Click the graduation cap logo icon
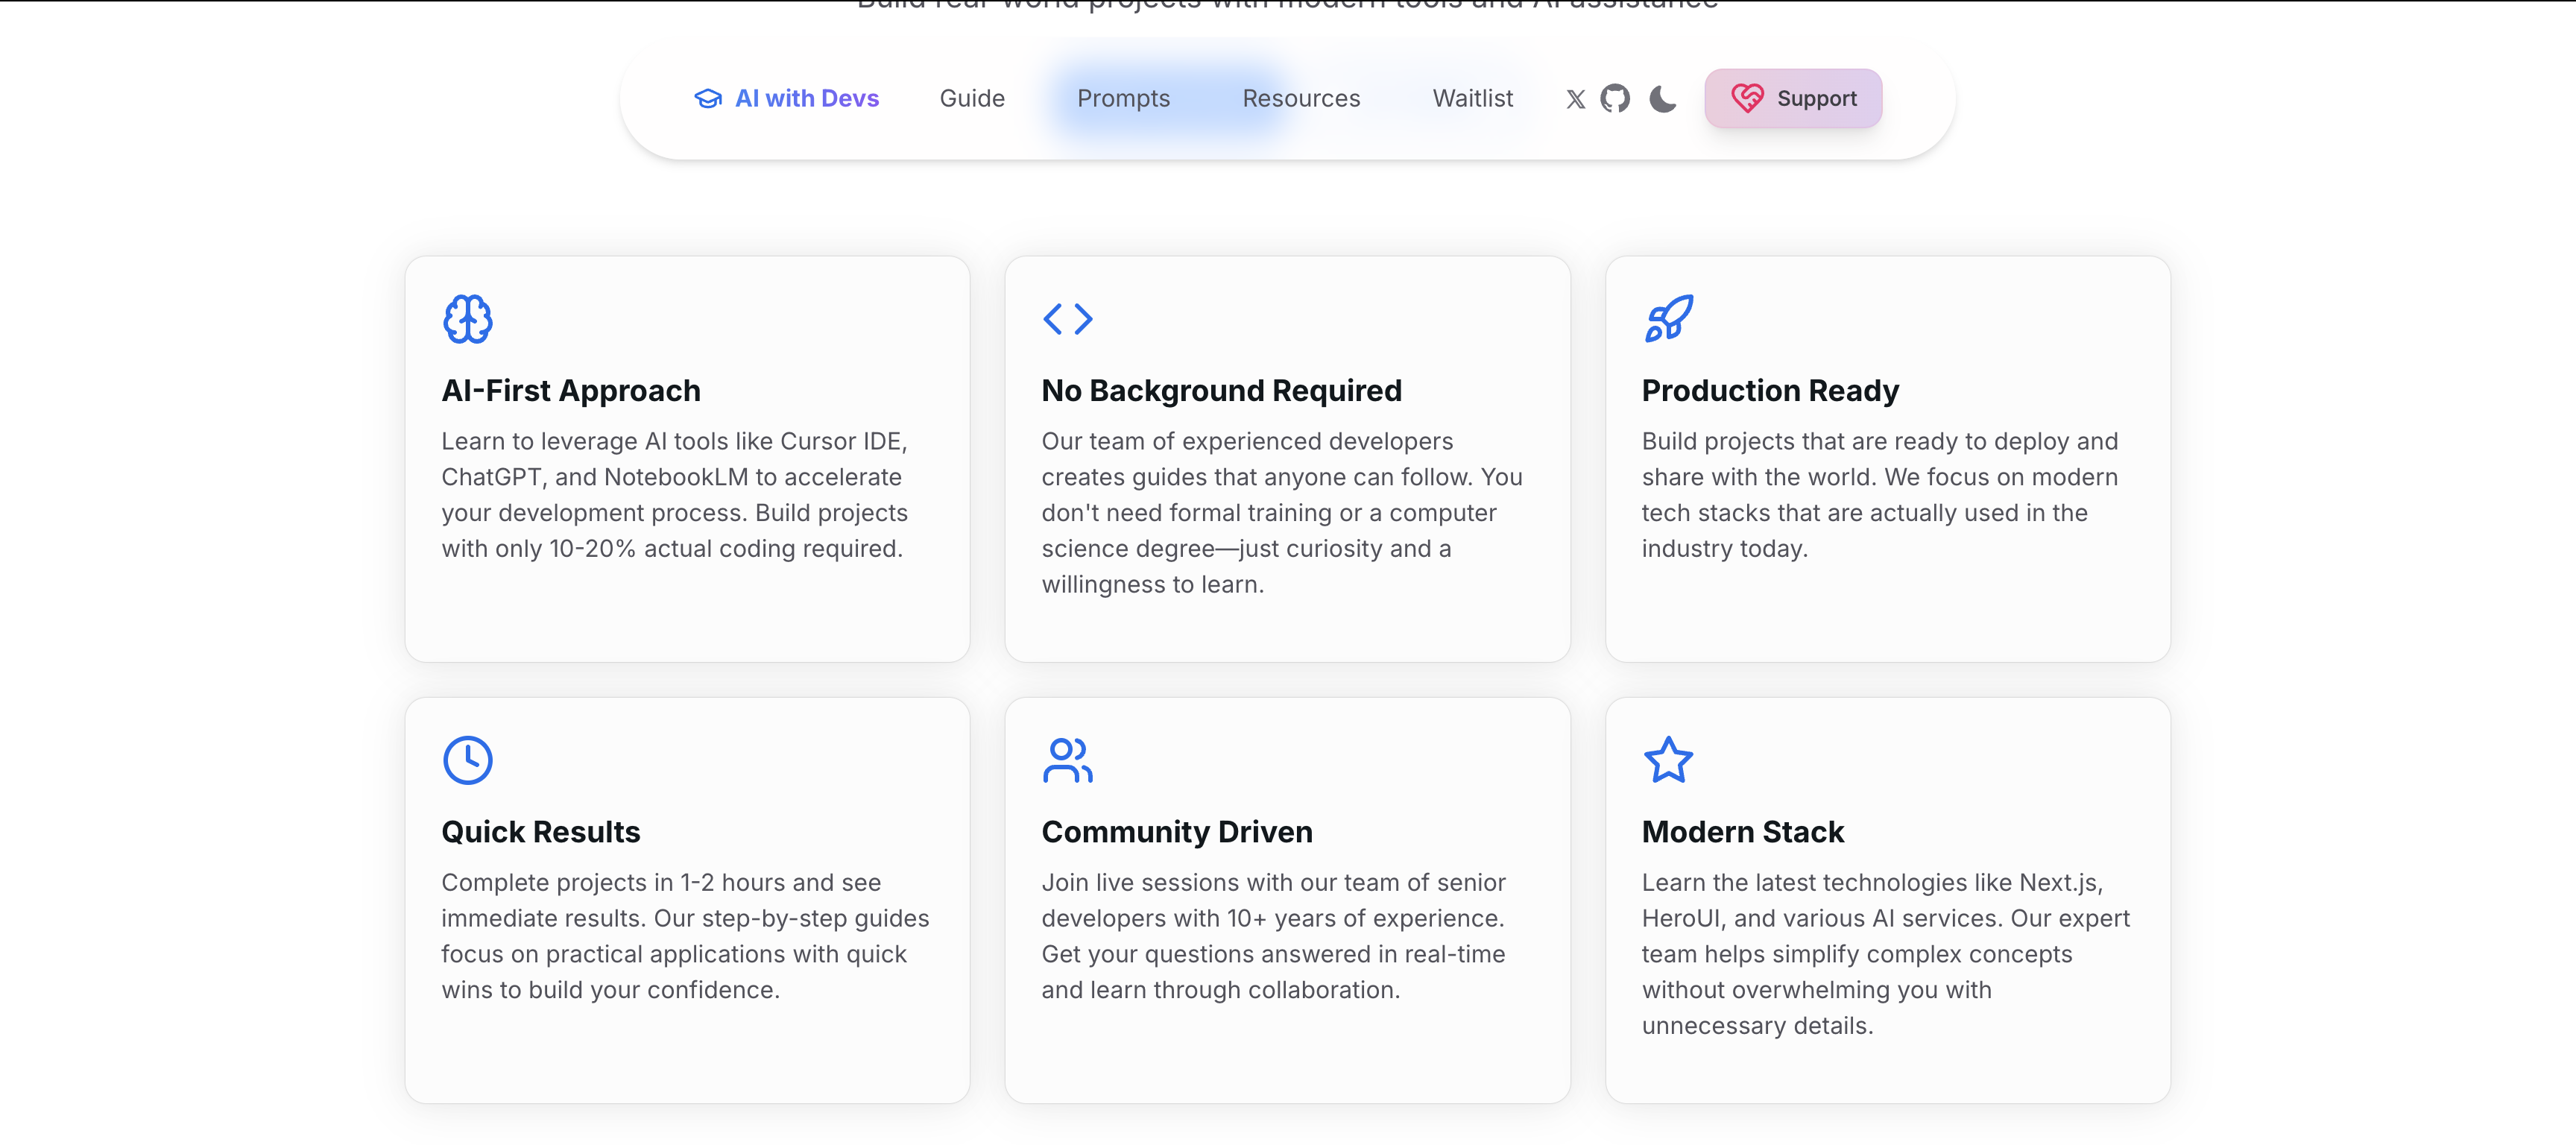This screenshot has width=2576, height=1145. tap(708, 98)
